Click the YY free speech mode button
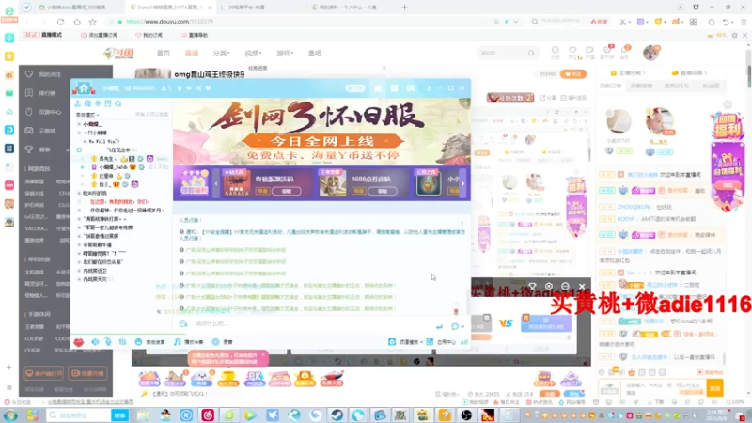 pos(150,342)
